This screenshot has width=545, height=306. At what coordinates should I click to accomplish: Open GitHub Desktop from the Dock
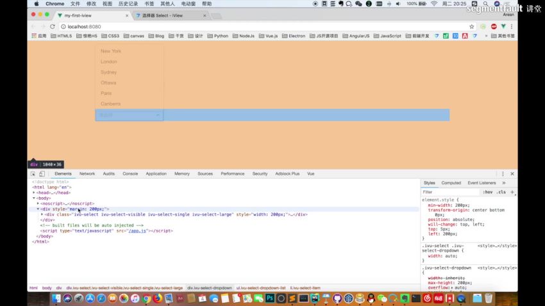click(x=337, y=298)
